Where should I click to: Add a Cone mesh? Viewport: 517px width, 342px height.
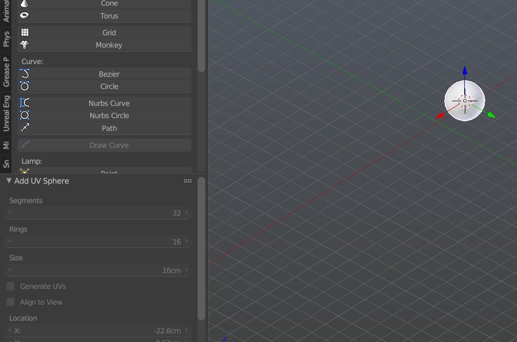pyautogui.click(x=104, y=4)
